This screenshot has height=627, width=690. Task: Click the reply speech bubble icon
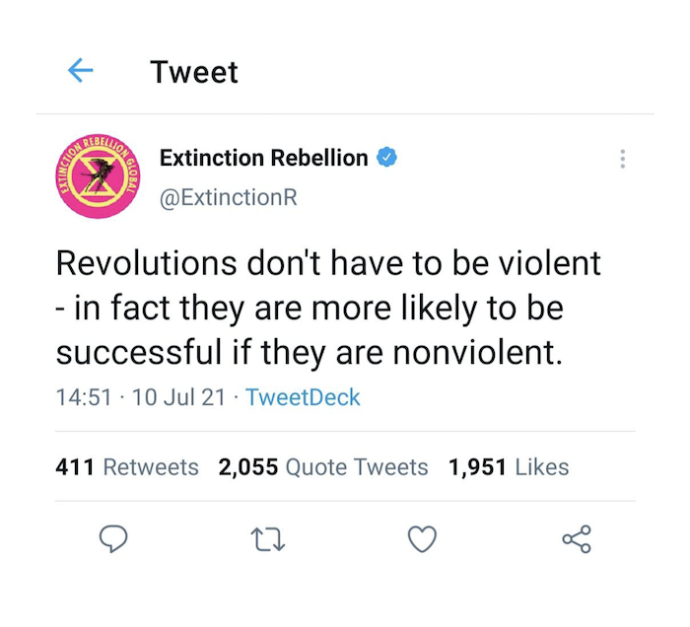pos(113,539)
